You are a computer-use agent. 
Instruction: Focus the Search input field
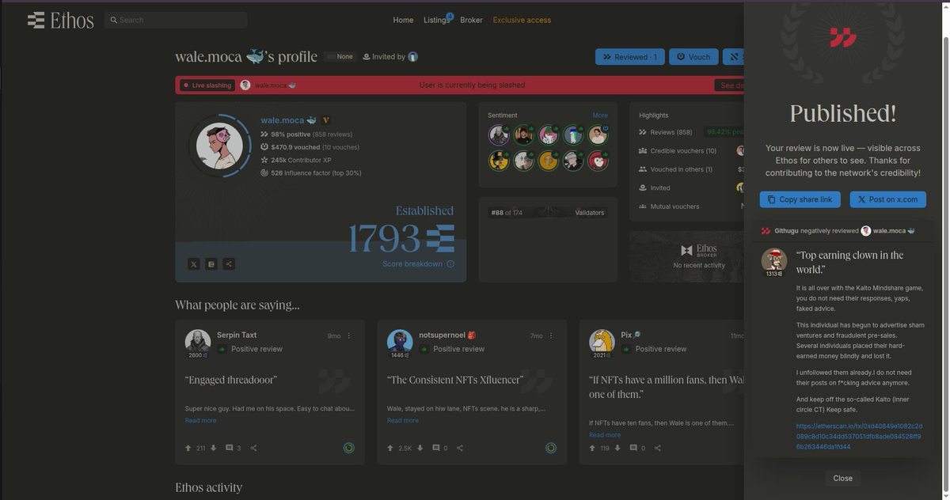tap(175, 20)
